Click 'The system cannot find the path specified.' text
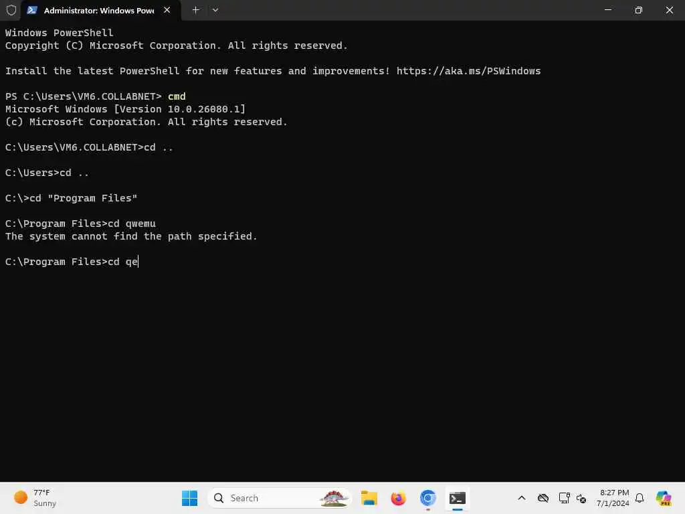Viewport: 685px width, 514px height. coord(131,236)
